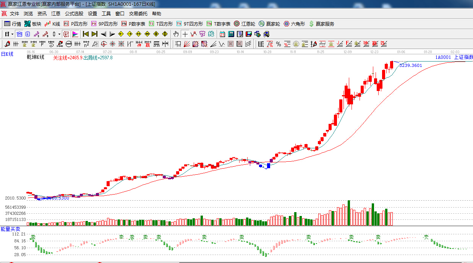The width and height of the screenshot is (473, 263).
Task: Jump to first bar with olive skip-back icon
Action: [x=86, y=34]
